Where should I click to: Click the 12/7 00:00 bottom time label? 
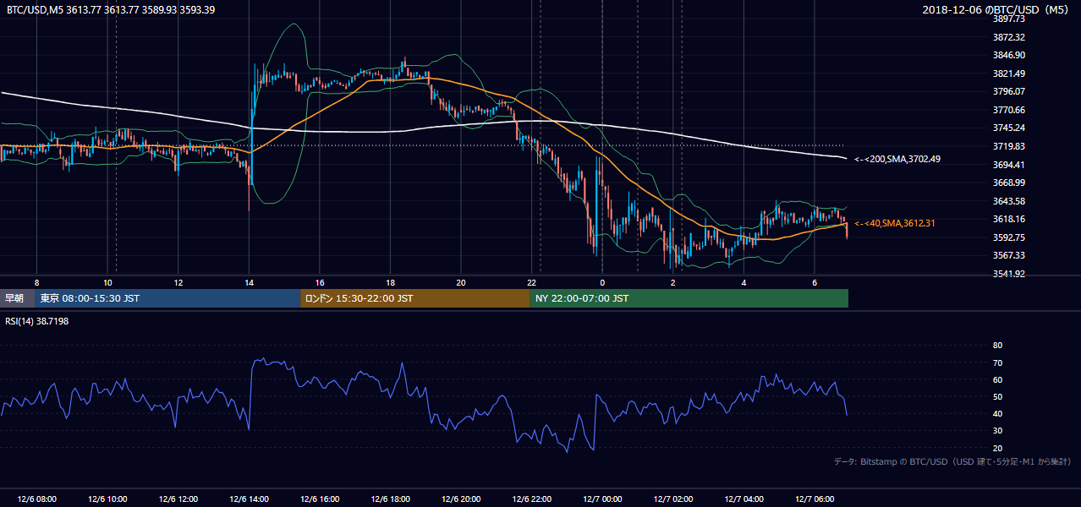tap(602, 499)
